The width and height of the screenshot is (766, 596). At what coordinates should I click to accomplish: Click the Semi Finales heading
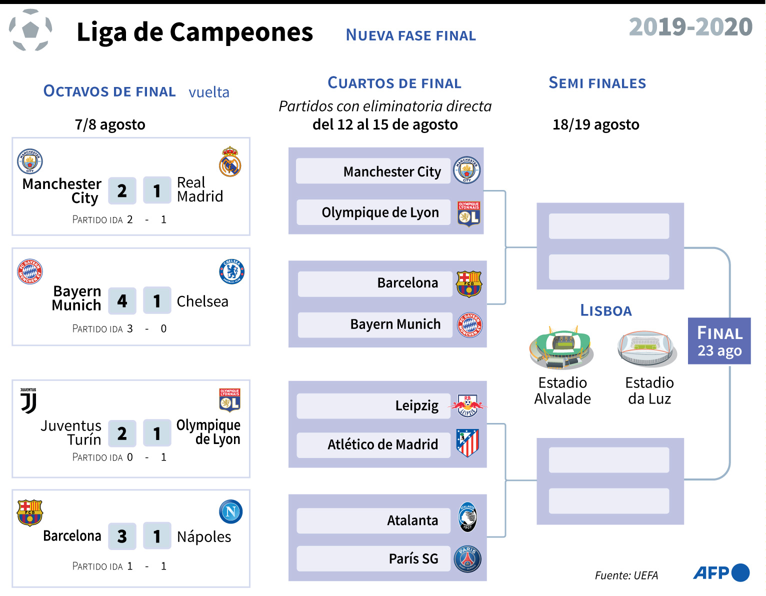(x=597, y=83)
